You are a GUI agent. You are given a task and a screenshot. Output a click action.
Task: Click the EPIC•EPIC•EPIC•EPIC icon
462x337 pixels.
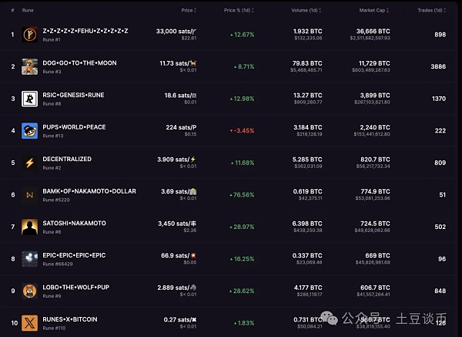pyautogui.click(x=30, y=259)
